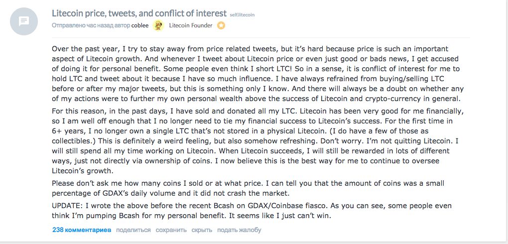The width and height of the screenshot is (508, 244).
Task: Open the 238 комментариев comments link
Action: click(82, 230)
